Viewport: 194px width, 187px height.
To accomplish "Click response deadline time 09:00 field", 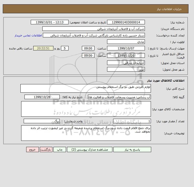I will pyautogui.click(x=88, y=48).
